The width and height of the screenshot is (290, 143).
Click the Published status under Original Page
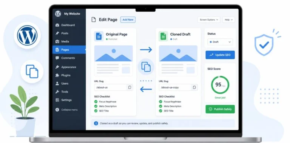(112, 39)
